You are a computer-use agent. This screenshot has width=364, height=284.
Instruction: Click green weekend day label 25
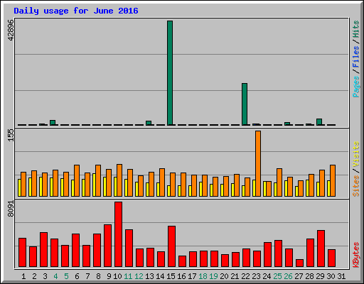click(277, 276)
